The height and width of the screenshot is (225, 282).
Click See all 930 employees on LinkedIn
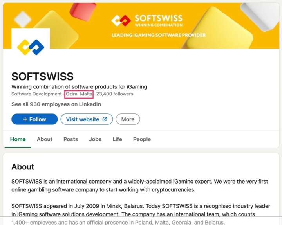pos(56,104)
